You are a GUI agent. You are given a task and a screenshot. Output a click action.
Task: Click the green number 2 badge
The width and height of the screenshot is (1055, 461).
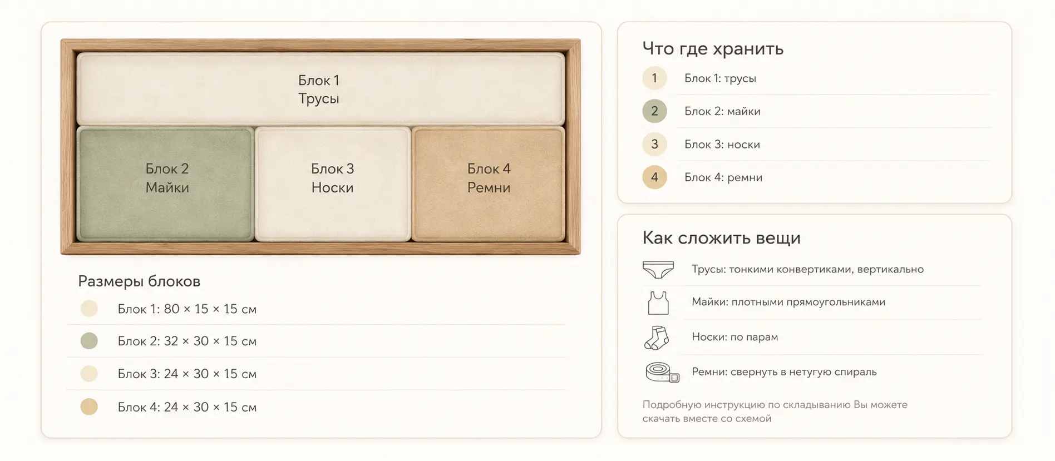click(x=654, y=111)
